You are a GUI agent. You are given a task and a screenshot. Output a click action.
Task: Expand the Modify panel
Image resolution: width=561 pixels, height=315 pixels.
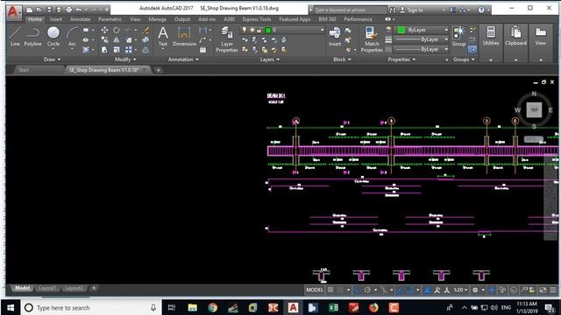tap(125, 59)
